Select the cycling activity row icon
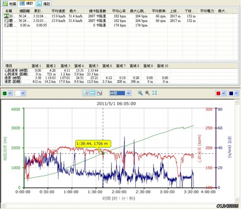 (x=6, y=16)
